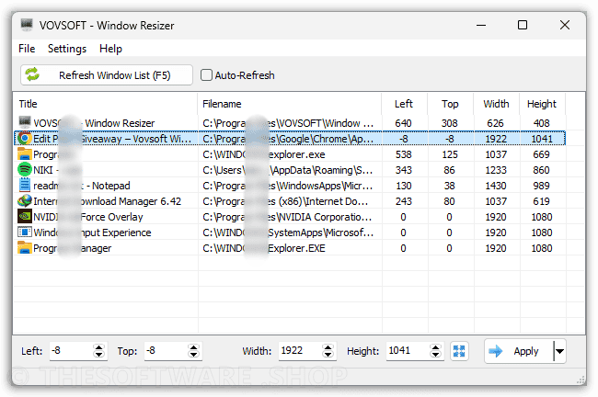Decrease the Top value with down spinner

194,355
